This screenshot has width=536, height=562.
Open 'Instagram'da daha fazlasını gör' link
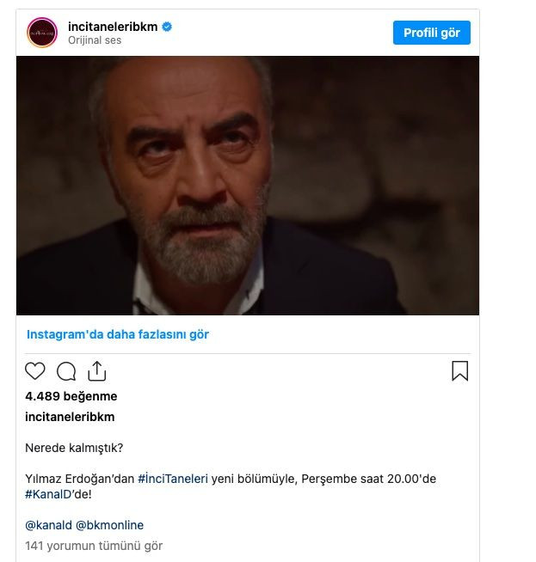118,334
